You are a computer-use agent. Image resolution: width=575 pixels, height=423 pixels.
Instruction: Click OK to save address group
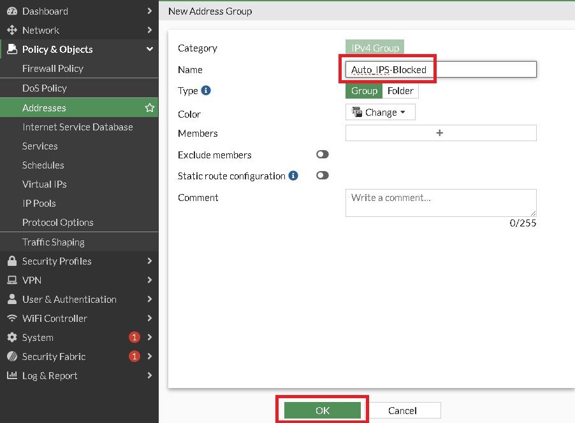[323, 410]
